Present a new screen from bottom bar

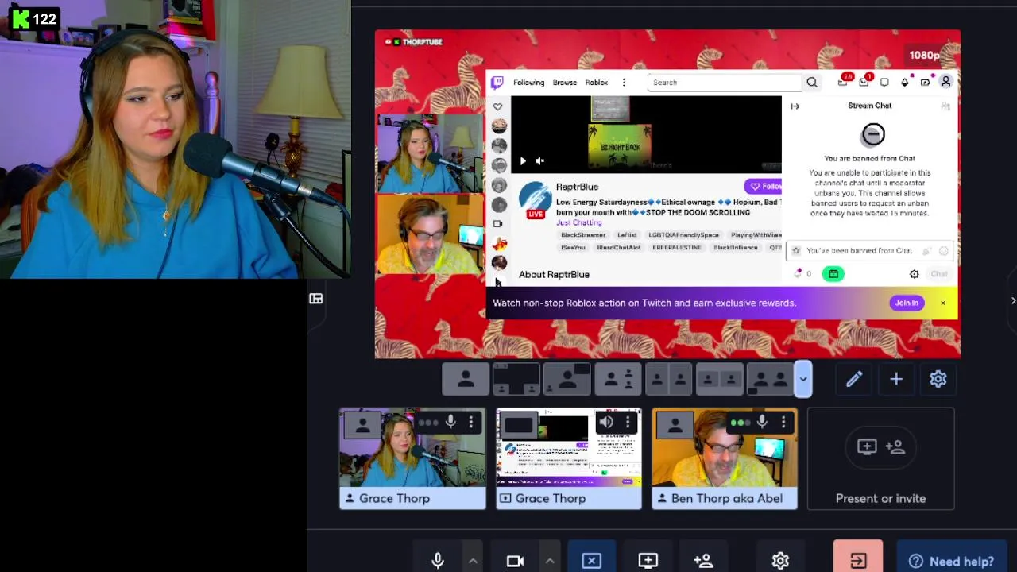click(x=648, y=561)
